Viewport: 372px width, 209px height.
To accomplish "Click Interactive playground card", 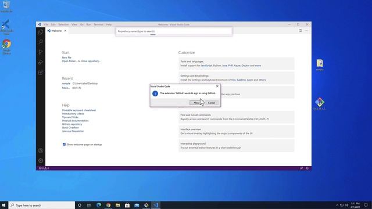I will [x=237, y=146].
